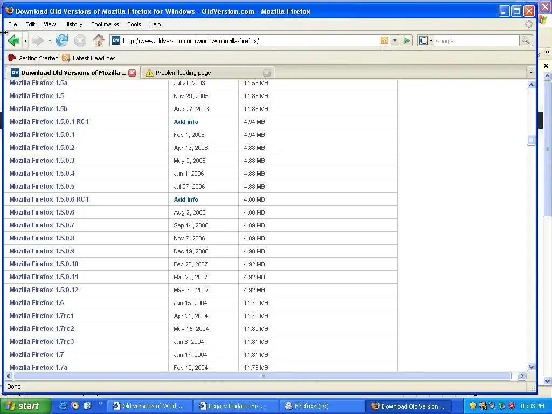Click horizontal scrollbar left arrow

point(9,376)
